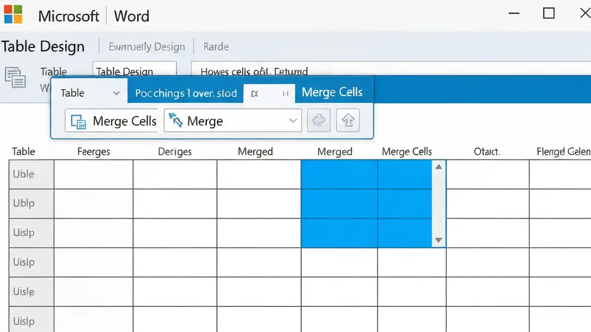Open the Table dropdown in popup
591x332 pixels.
[90, 93]
